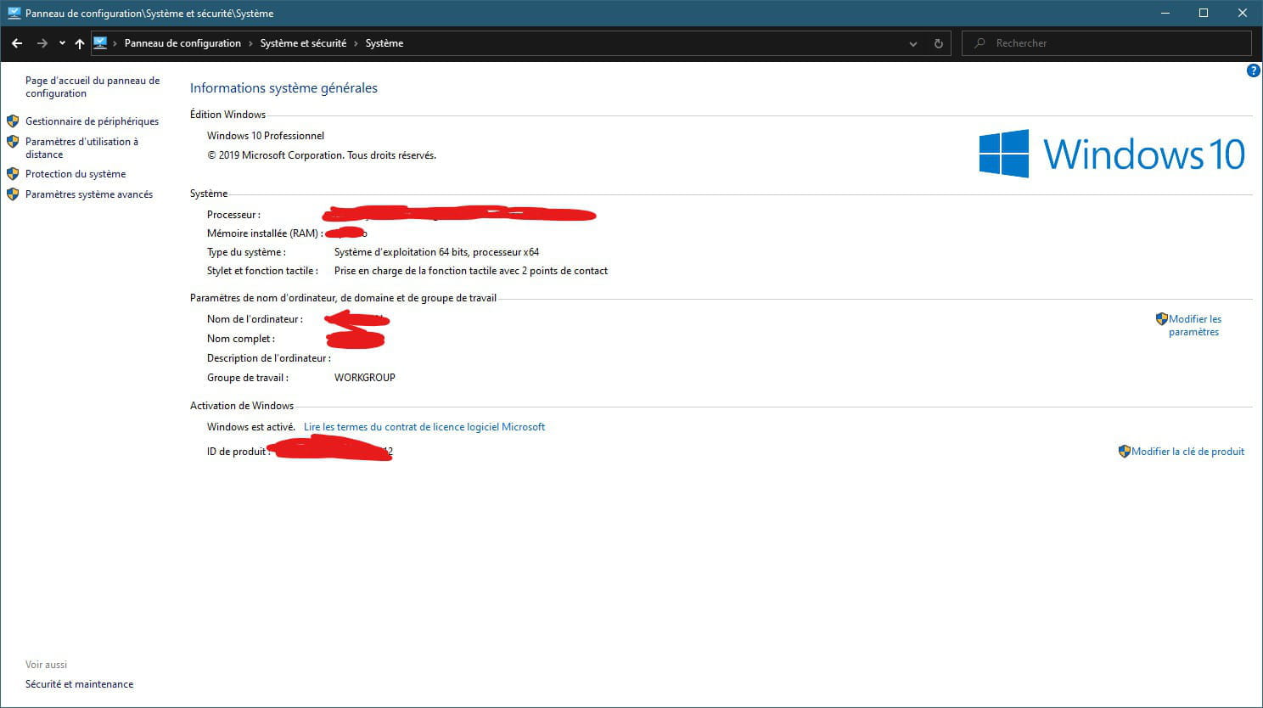Click the Informations système générales heading
The image size is (1263, 708).
[x=283, y=88]
